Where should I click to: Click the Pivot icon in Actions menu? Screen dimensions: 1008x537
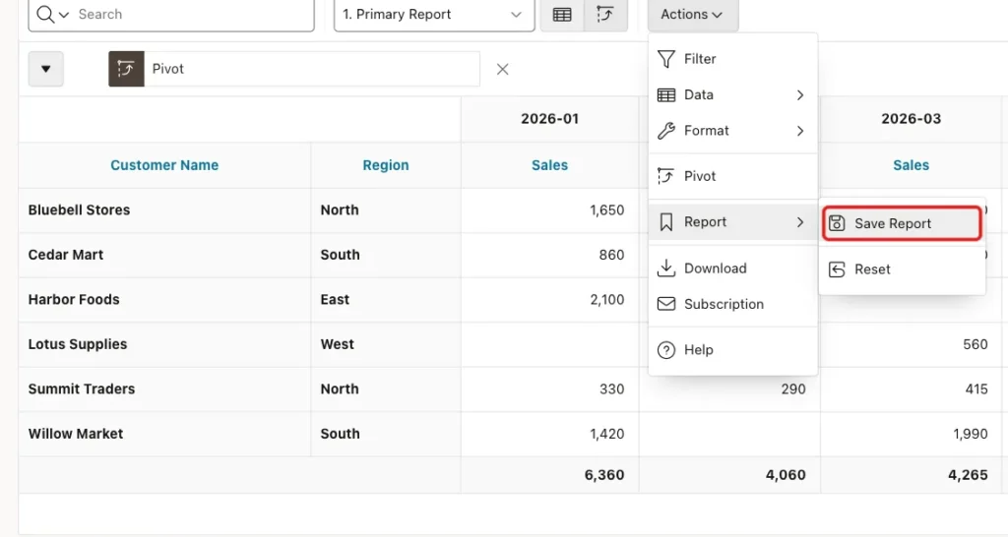point(666,176)
